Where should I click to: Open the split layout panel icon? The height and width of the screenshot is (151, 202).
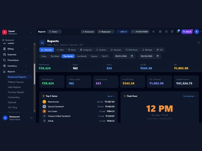160,32
